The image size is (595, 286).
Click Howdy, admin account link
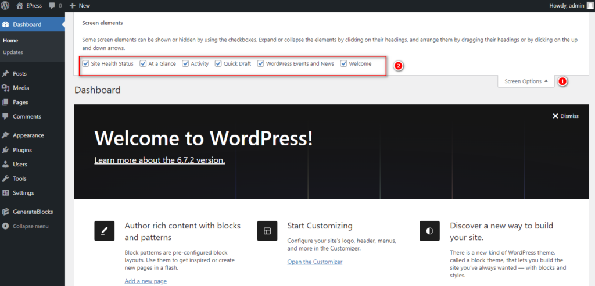[567, 6]
